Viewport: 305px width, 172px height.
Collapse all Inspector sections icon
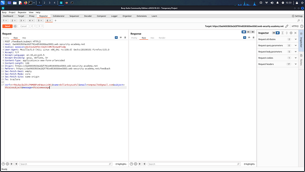tap(287, 33)
